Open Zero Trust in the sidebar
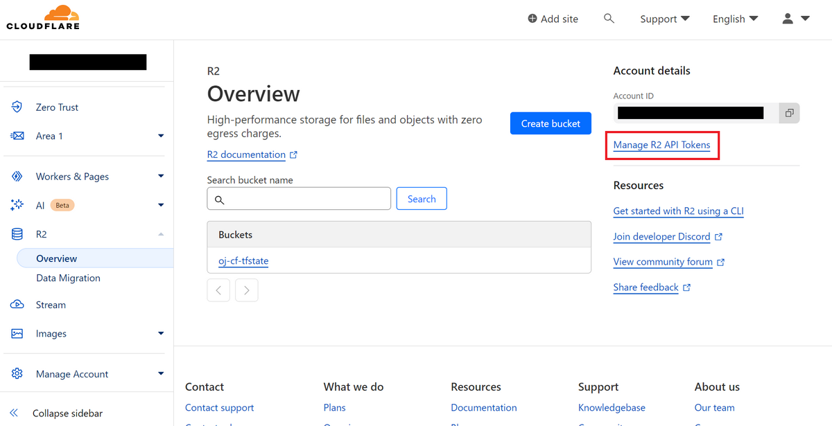The width and height of the screenshot is (832, 426). pos(57,107)
